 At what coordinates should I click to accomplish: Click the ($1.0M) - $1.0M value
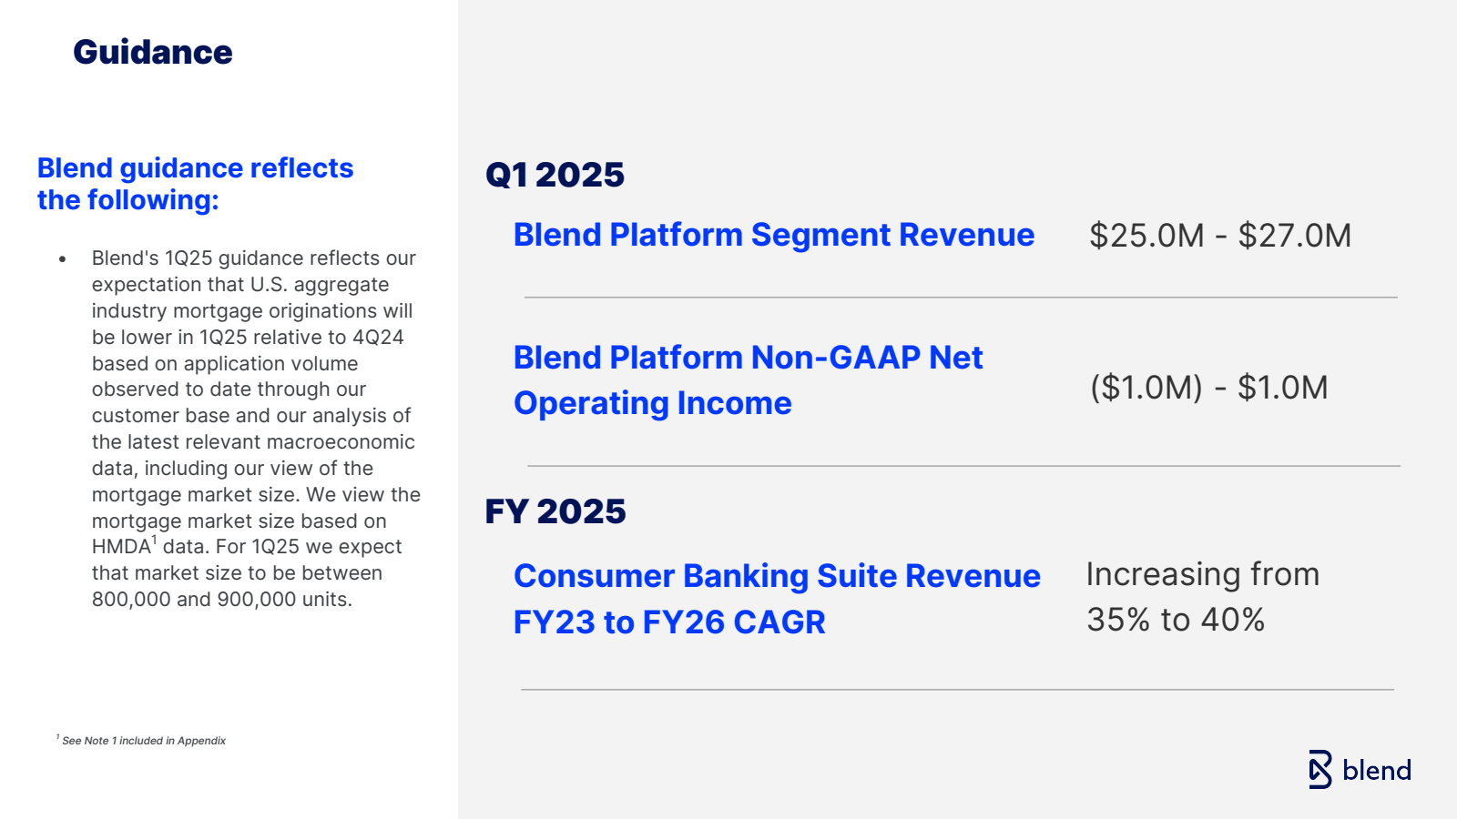pyautogui.click(x=1209, y=388)
